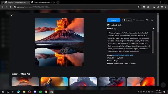This screenshot has height=94, width=168.
Task: Open the tab search dropdown arrow
Action: pos(2,2)
